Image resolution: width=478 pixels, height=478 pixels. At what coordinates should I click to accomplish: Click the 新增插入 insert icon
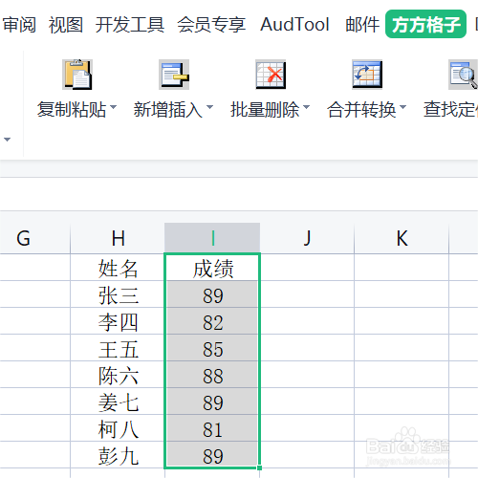(x=174, y=75)
